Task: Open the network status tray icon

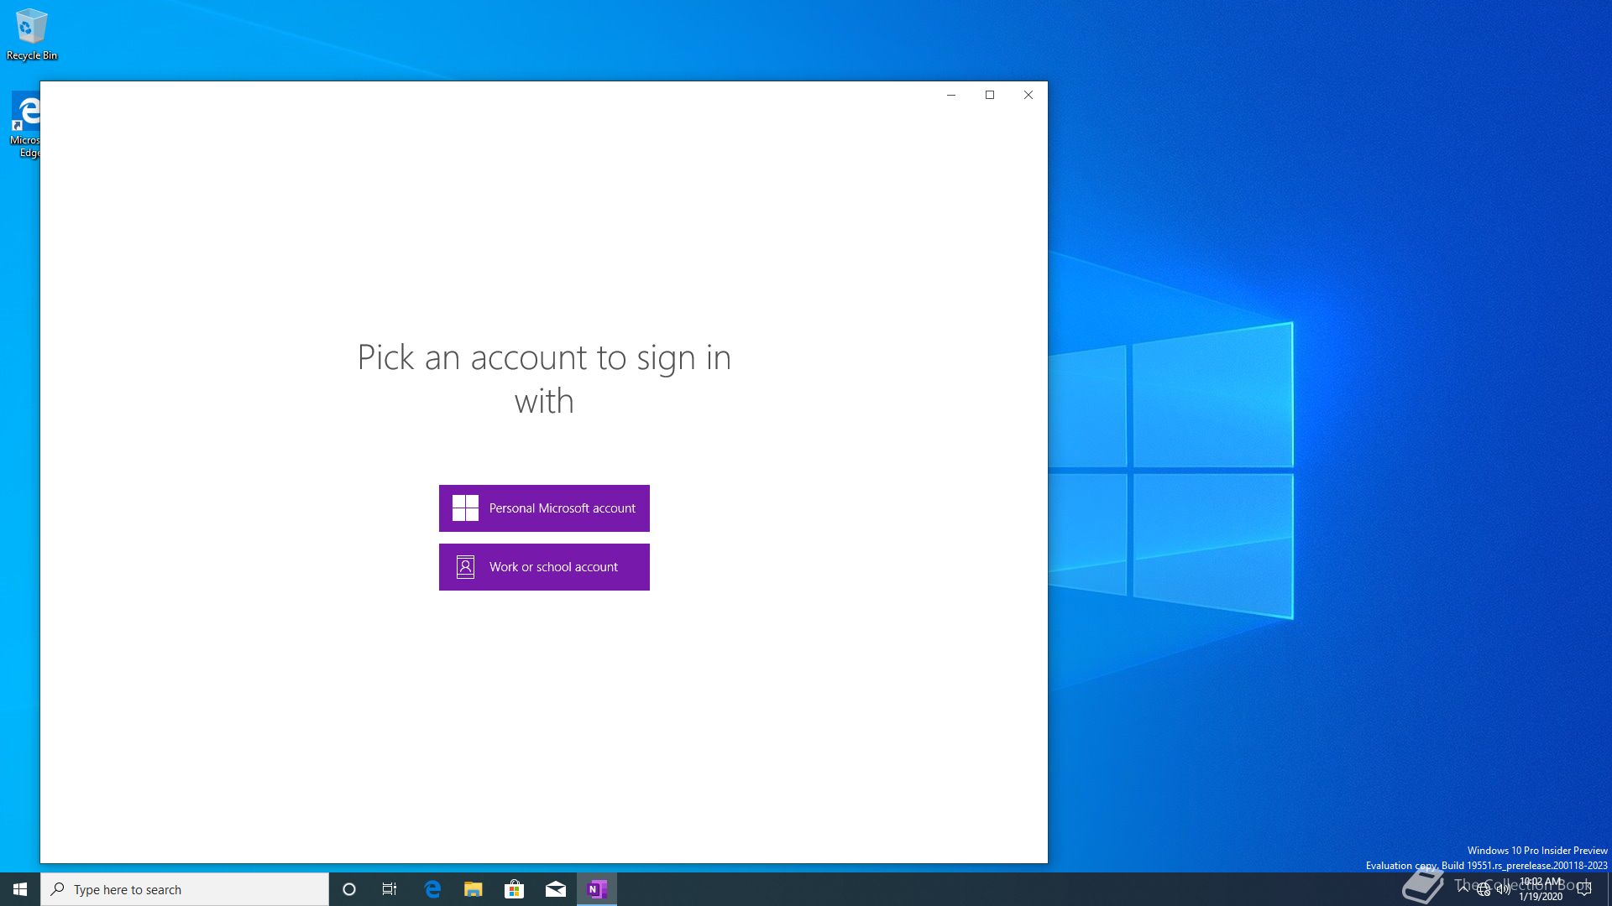Action: click(1484, 889)
